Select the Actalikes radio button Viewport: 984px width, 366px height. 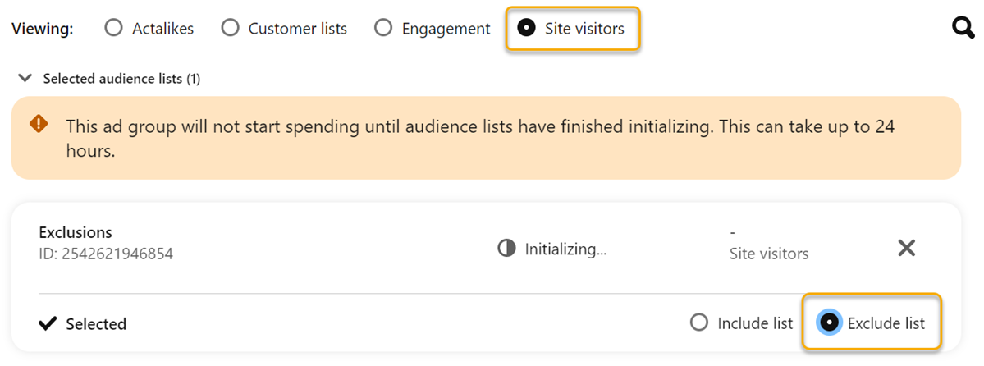coord(114,29)
